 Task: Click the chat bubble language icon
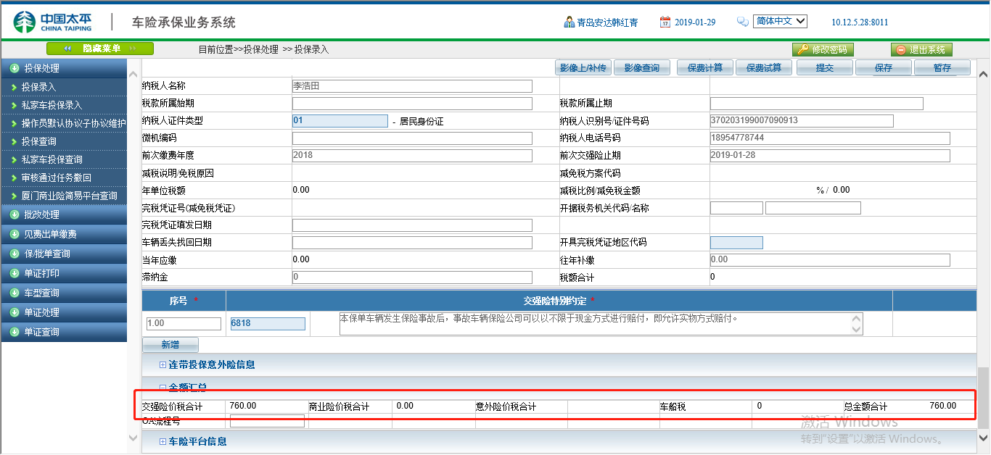click(x=742, y=22)
